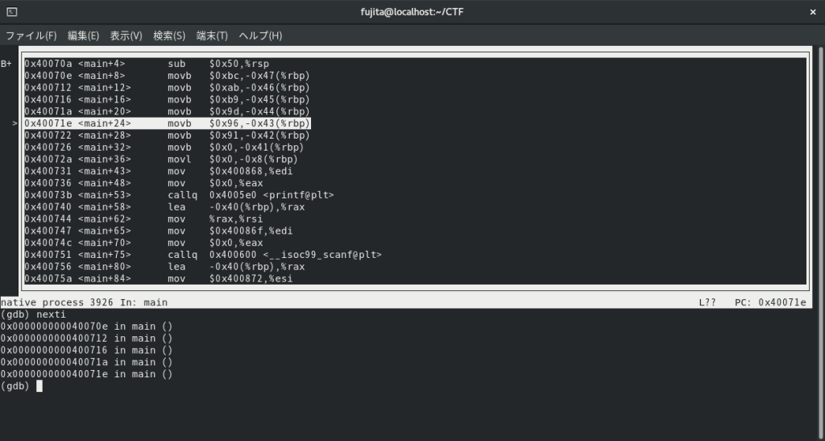Click the terminal icon in the title bar
This screenshot has width=825, height=441.
pos(12,12)
